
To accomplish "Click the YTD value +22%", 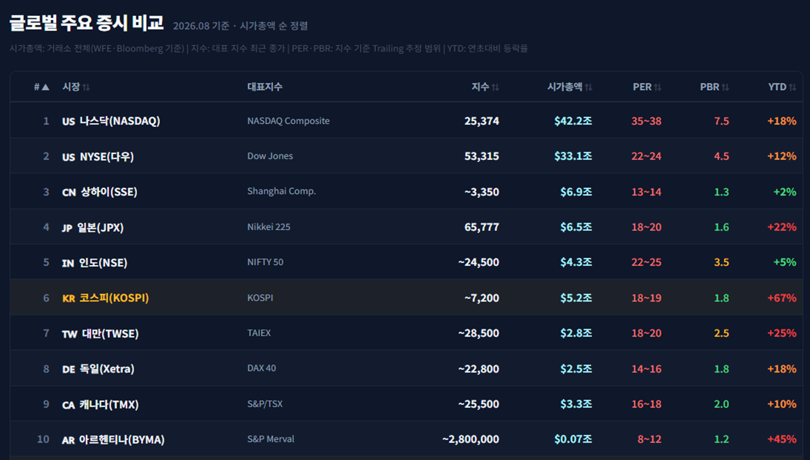I will (x=782, y=227).
